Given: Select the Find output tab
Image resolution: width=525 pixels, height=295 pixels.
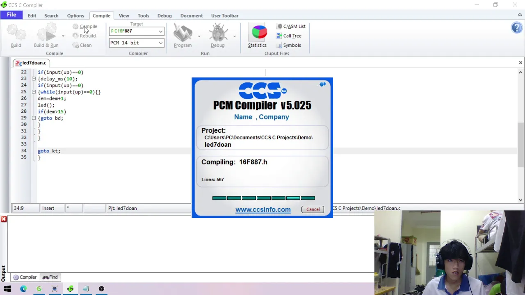Looking at the screenshot, I should pos(50,277).
